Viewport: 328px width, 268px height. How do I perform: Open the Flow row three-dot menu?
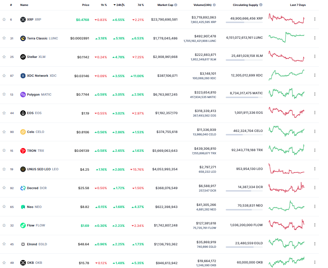click(x=315, y=225)
